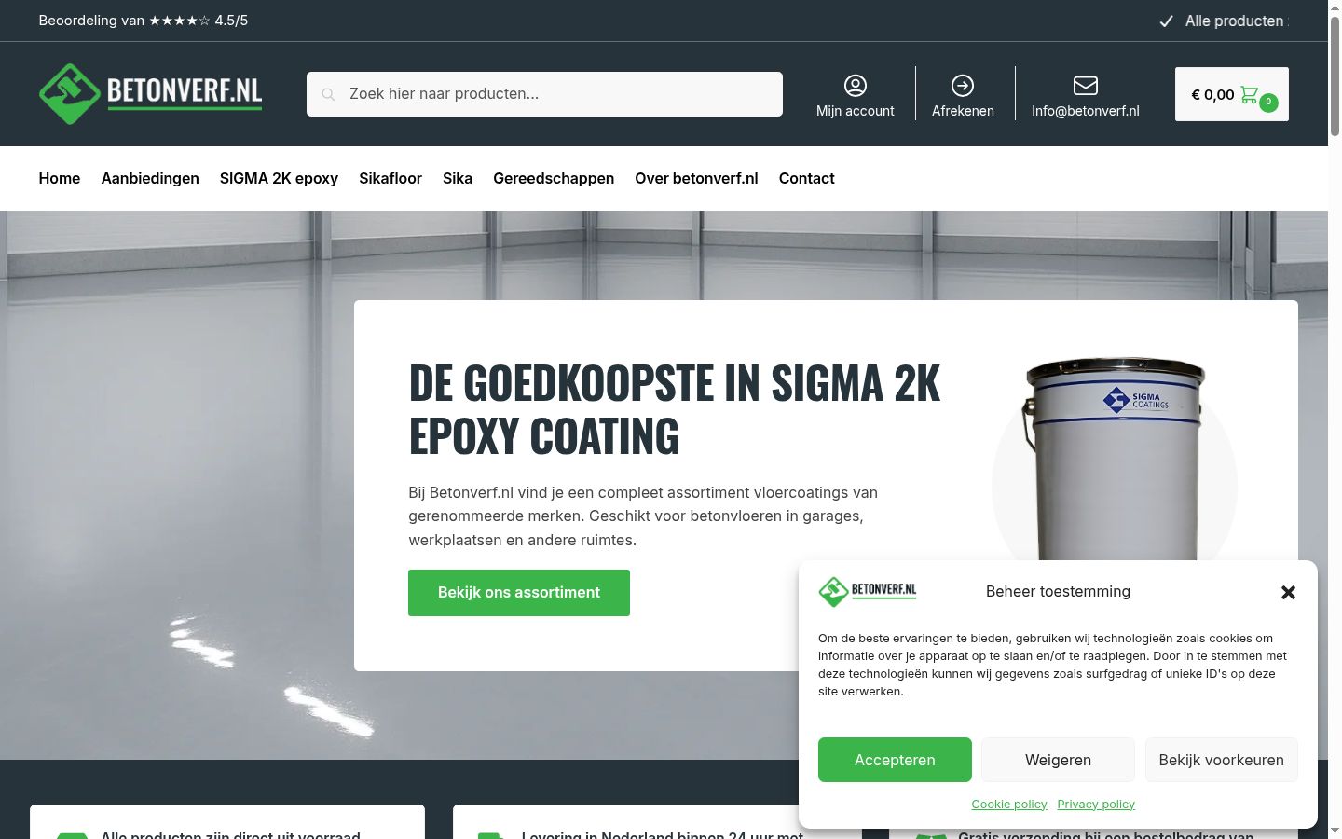Open the Sika menu item
The image size is (1342, 839).
point(458,178)
